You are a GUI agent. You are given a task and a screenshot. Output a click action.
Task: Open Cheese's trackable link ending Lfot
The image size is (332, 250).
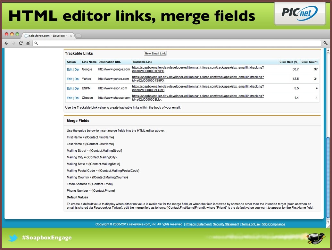click(198, 98)
